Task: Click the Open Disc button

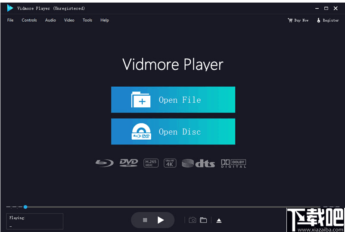Action: click(173, 132)
